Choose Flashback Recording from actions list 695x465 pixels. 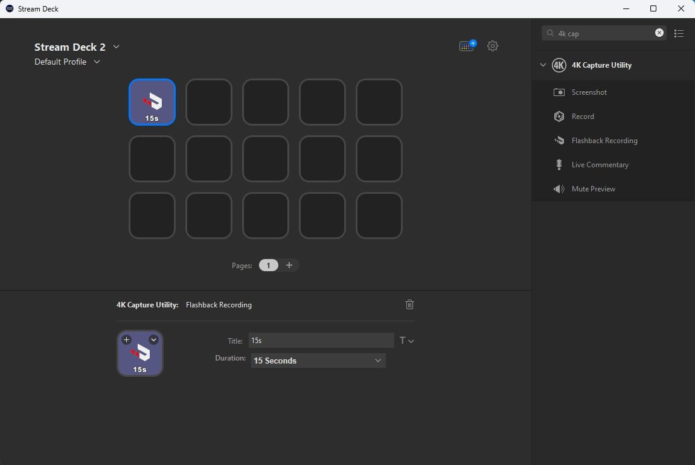604,141
